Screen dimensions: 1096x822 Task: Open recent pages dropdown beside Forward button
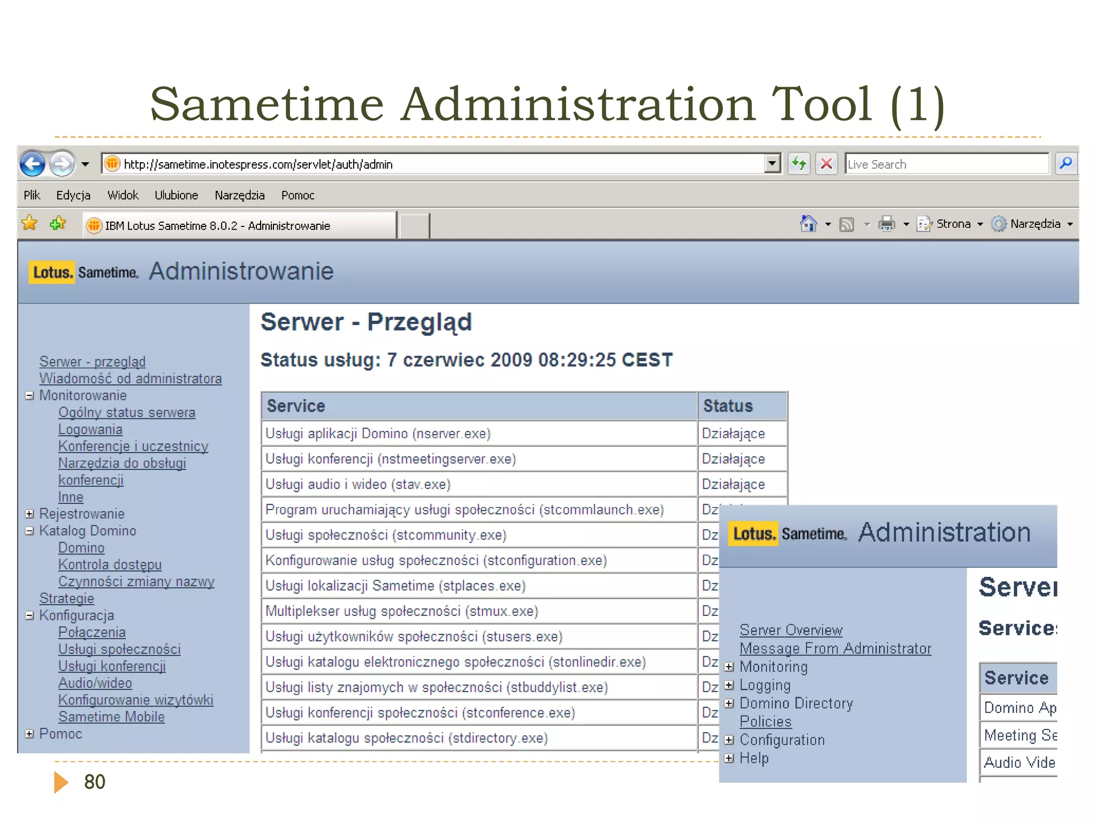click(85, 164)
